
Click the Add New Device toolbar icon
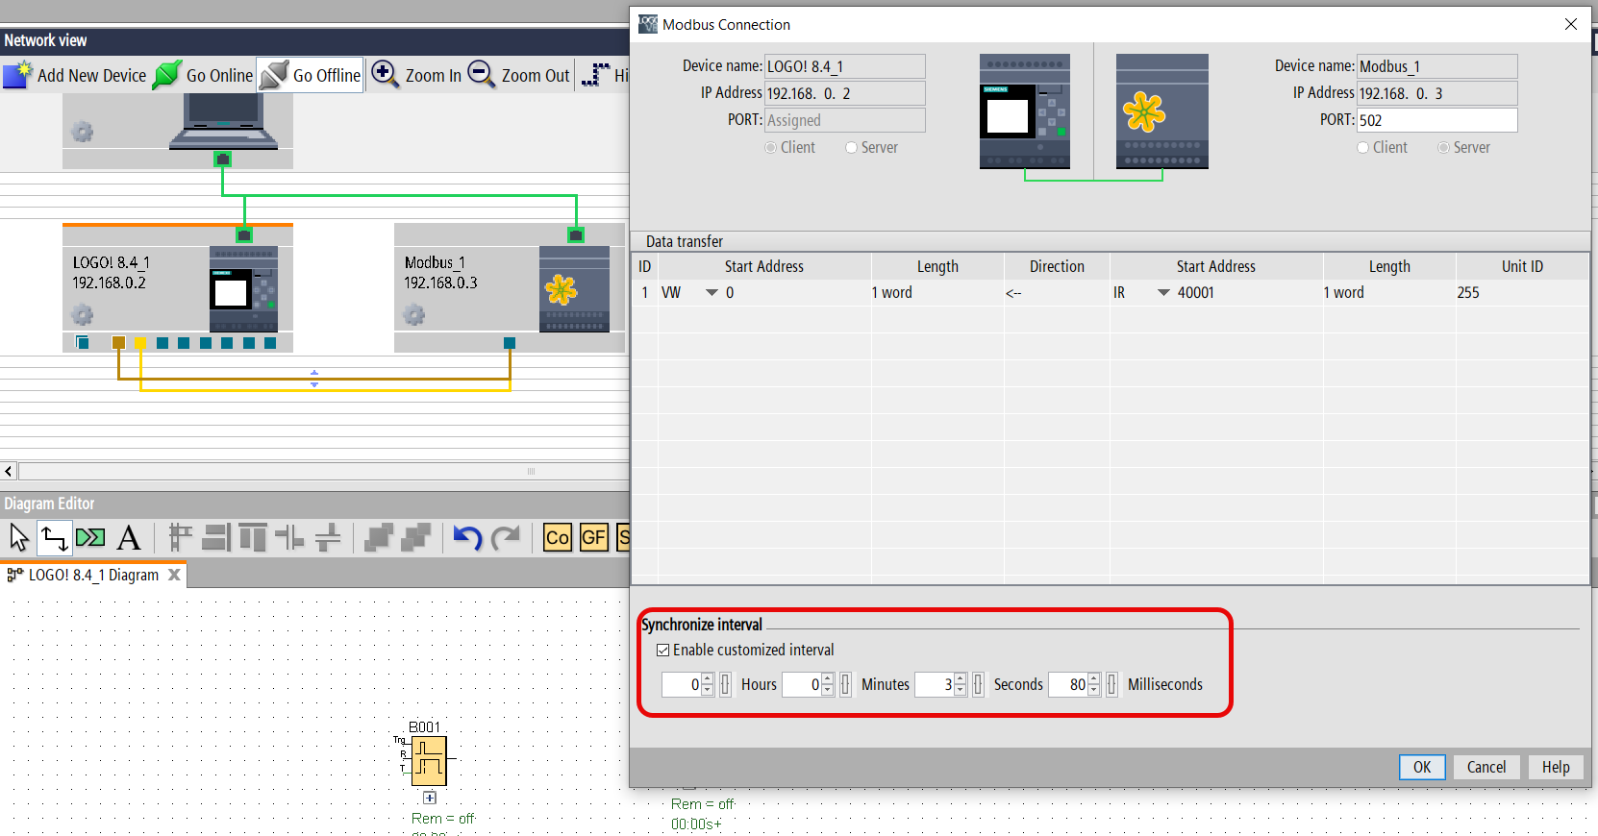click(x=17, y=75)
